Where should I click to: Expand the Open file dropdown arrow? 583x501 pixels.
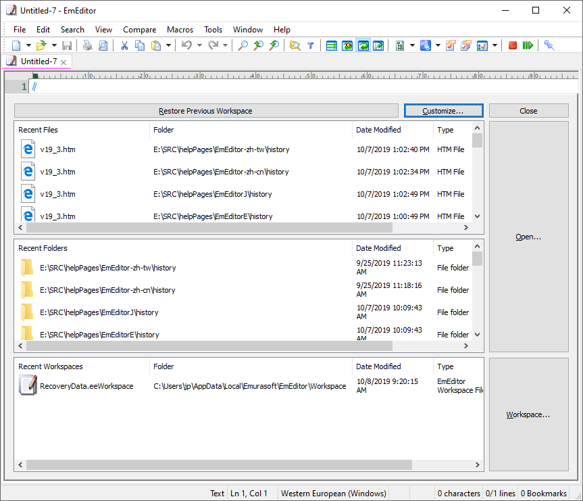[x=54, y=45]
